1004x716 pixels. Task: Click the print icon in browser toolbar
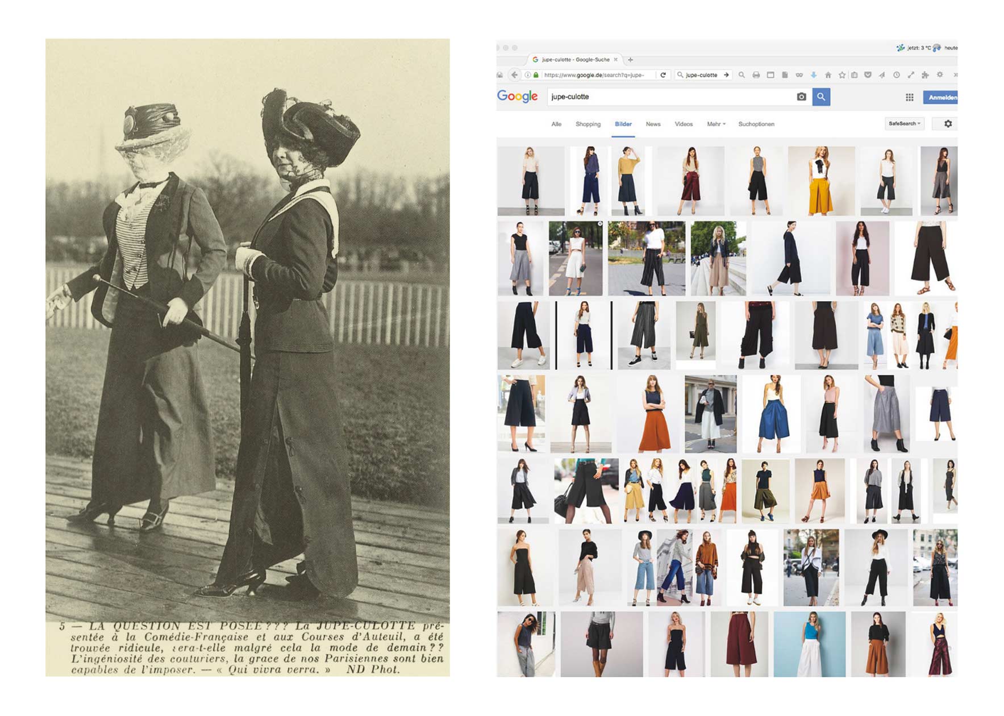756,75
